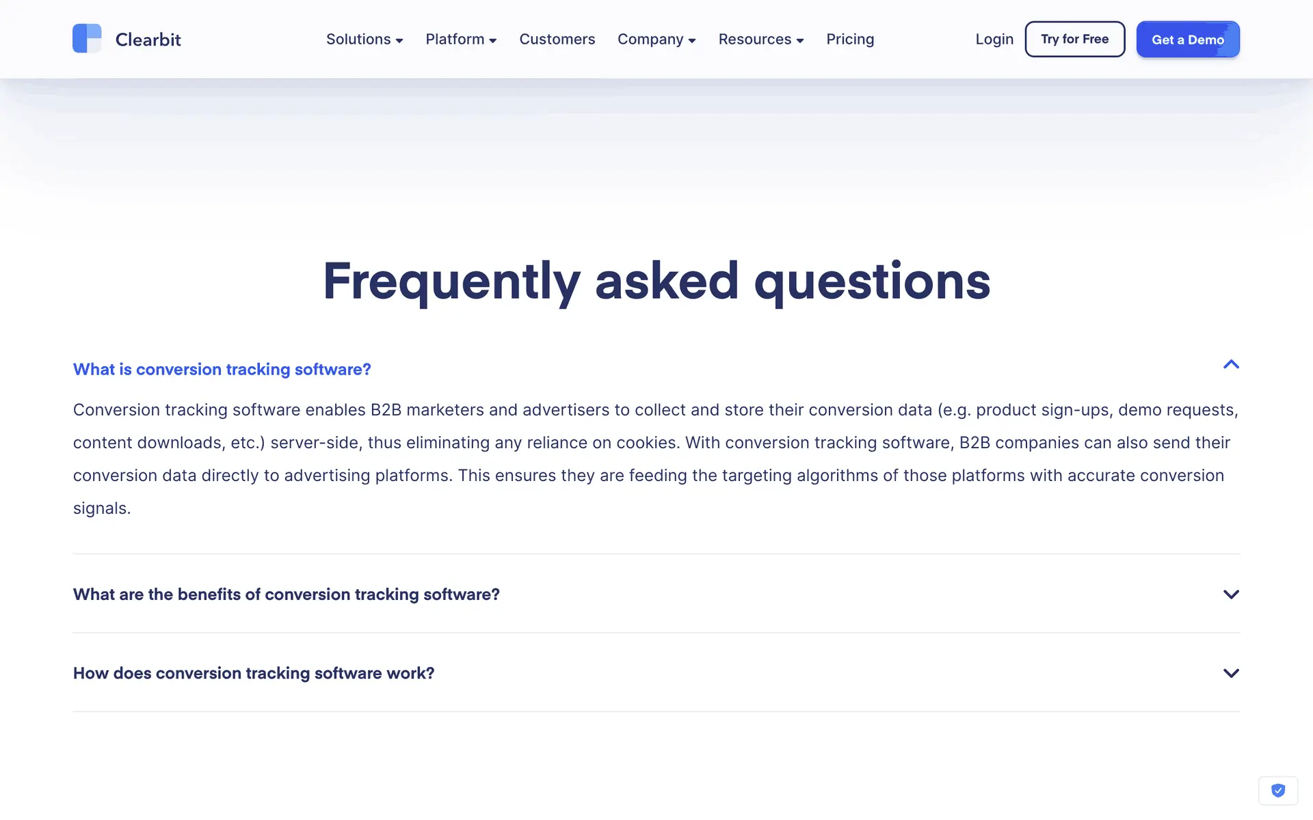Open the Platform dropdown menu

click(455, 40)
